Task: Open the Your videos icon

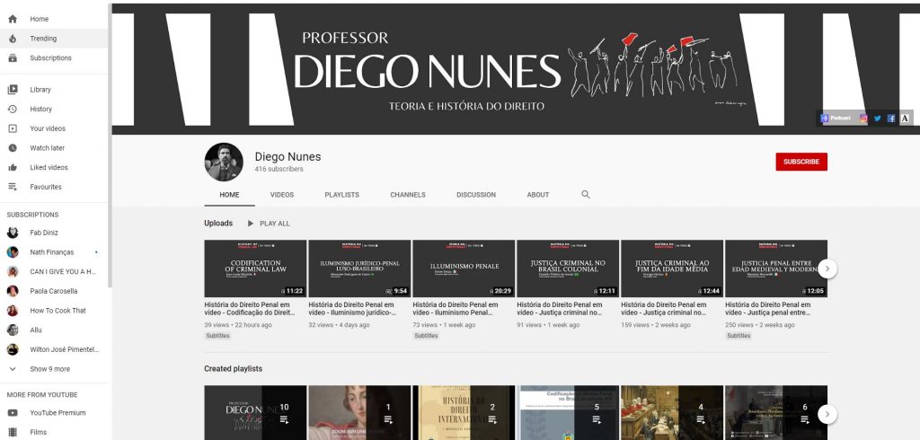Action: [13, 128]
